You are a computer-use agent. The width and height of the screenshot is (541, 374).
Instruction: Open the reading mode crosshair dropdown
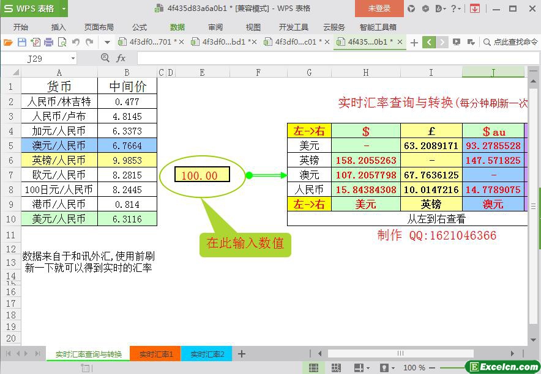(361, 368)
